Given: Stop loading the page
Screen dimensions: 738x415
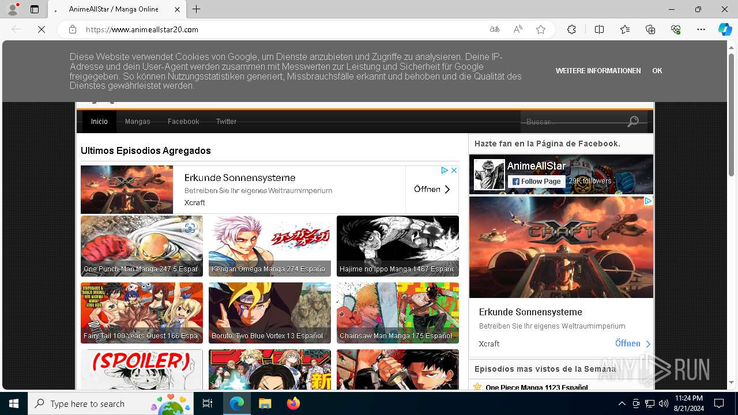Looking at the screenshot, I should point(42,29).
